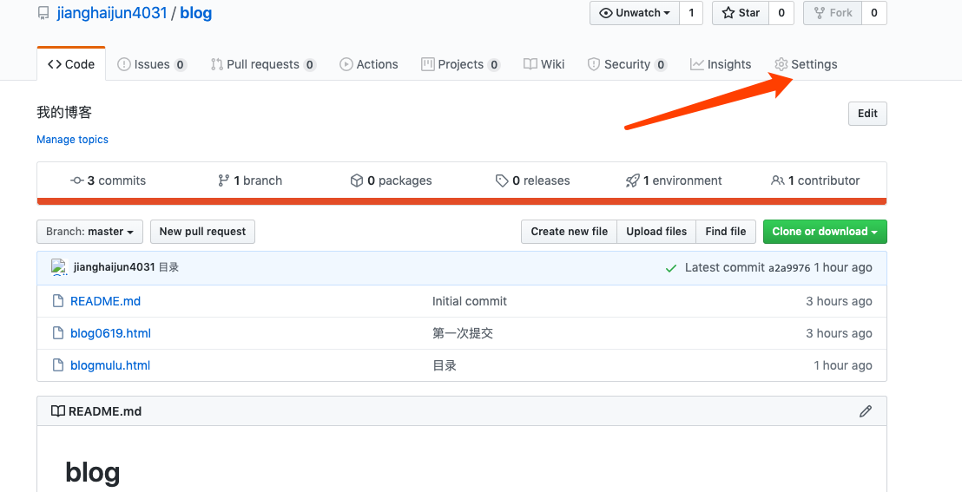The height and width of the screenshot is (492, 962).
Task: Click latest commit hash a2a9976
Action: 789,268
